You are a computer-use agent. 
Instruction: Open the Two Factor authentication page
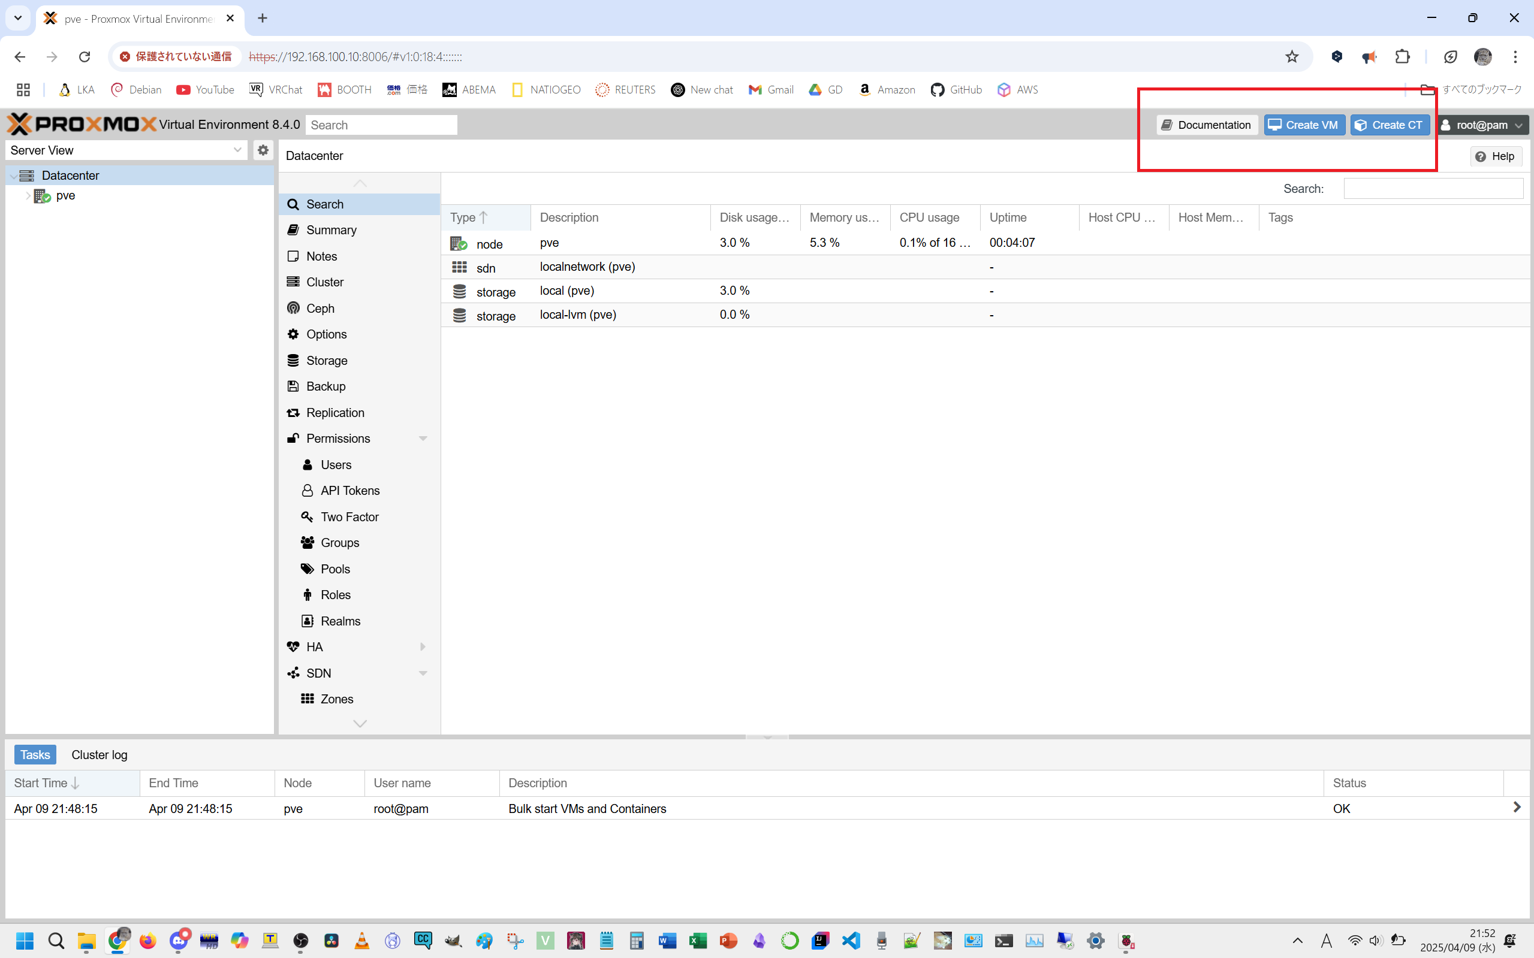pyautogui.click(x=349, y=516)
